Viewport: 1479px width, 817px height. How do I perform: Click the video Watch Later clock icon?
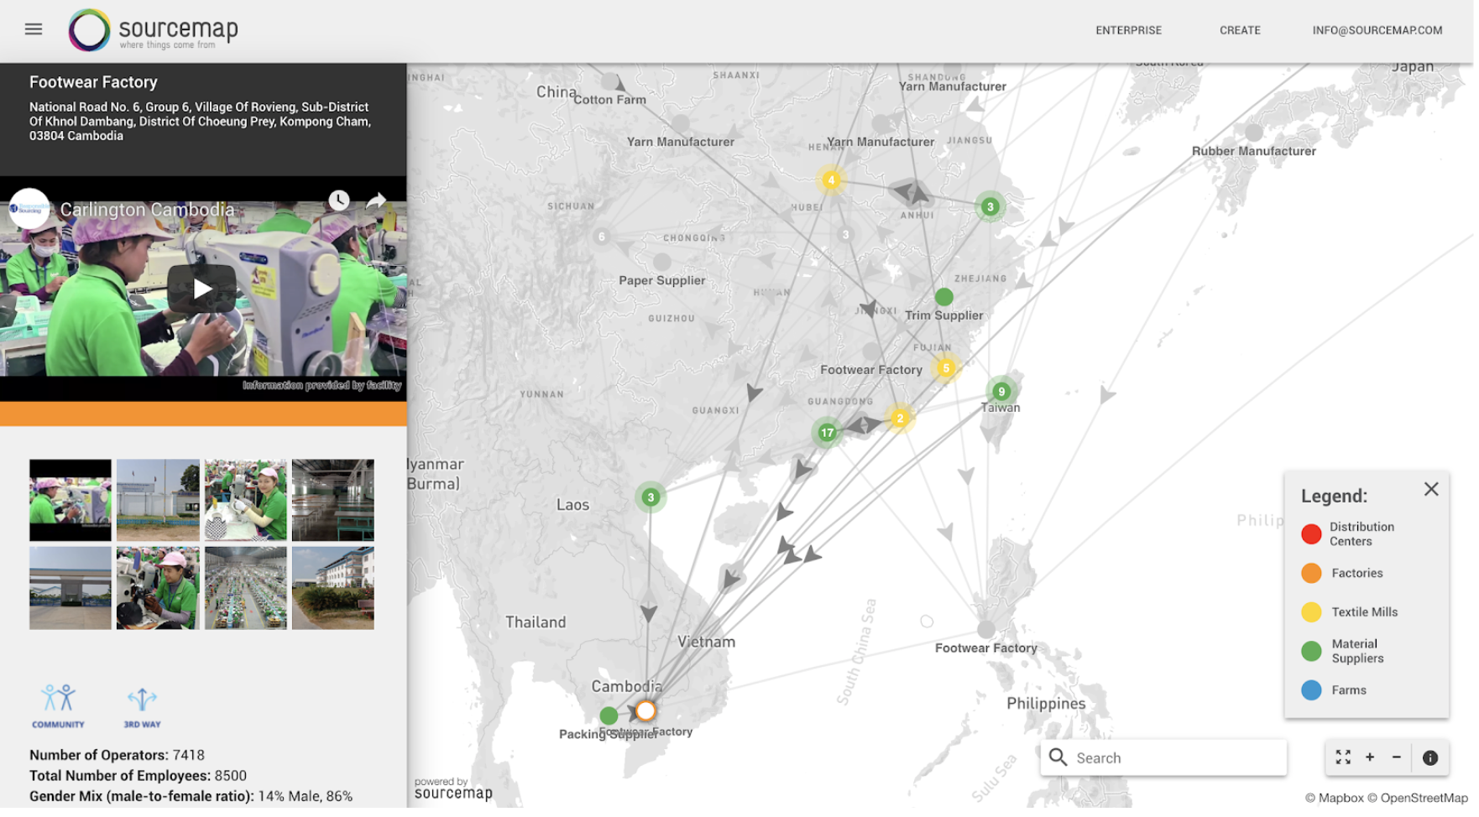(x=339, y=200)
